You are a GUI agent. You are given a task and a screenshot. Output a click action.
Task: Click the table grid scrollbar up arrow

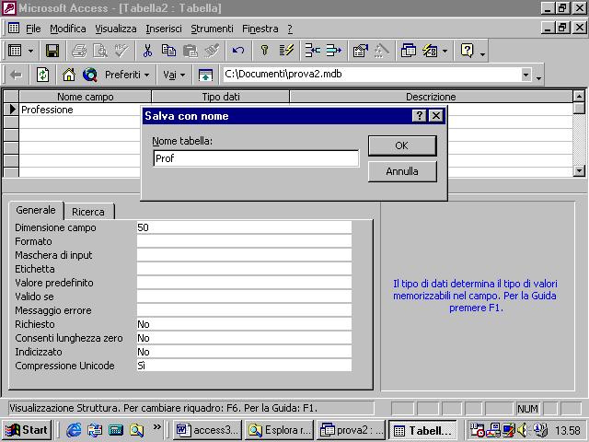click(x=579, y=96)
